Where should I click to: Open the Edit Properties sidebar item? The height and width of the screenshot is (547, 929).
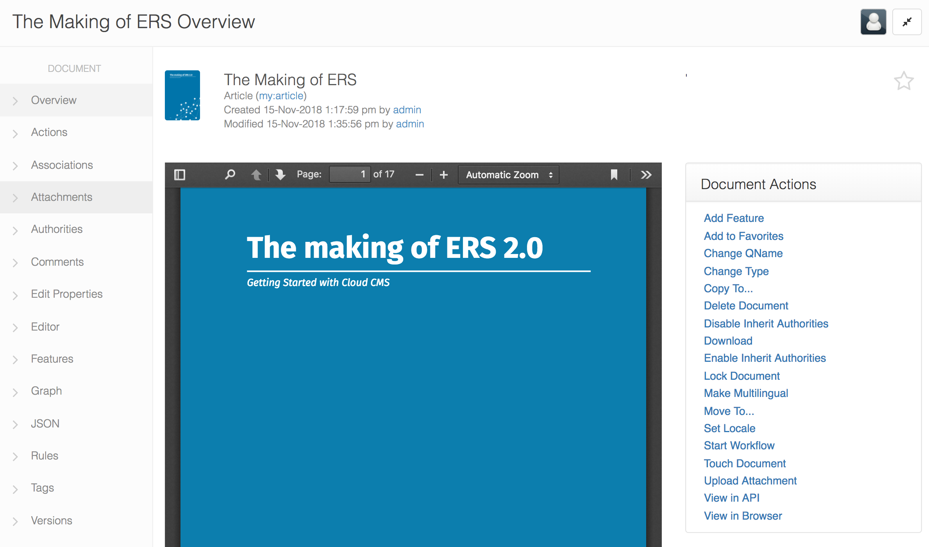click(76, 294)
